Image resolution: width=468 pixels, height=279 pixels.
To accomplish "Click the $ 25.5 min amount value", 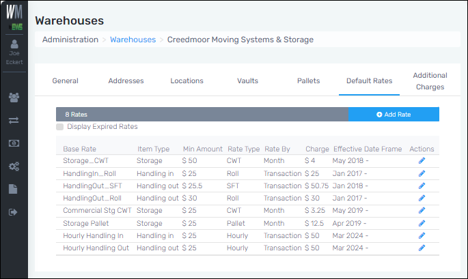I will (x=192, y=186).
